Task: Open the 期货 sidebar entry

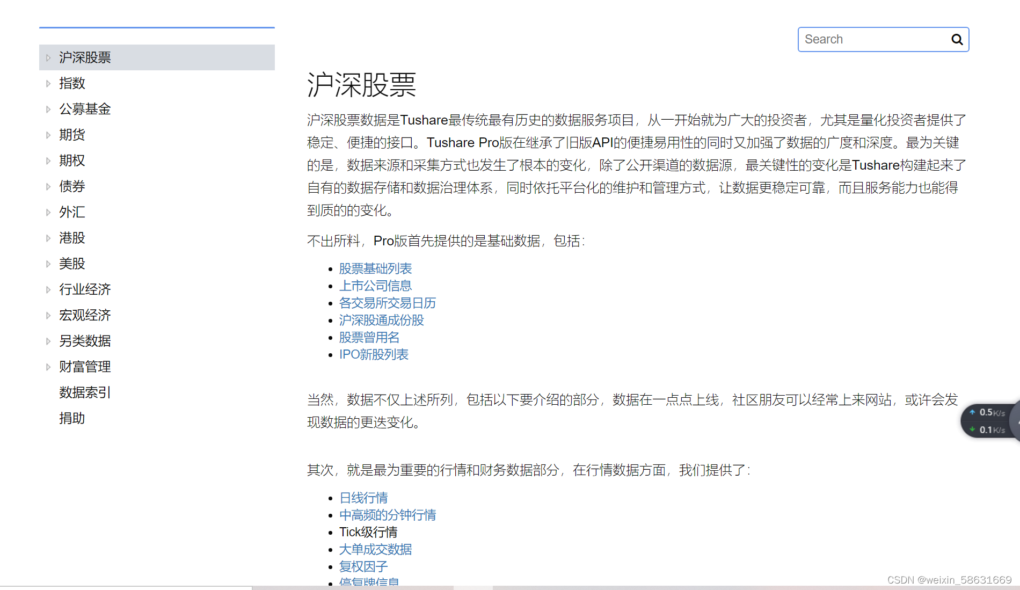Action: [72, 135]
